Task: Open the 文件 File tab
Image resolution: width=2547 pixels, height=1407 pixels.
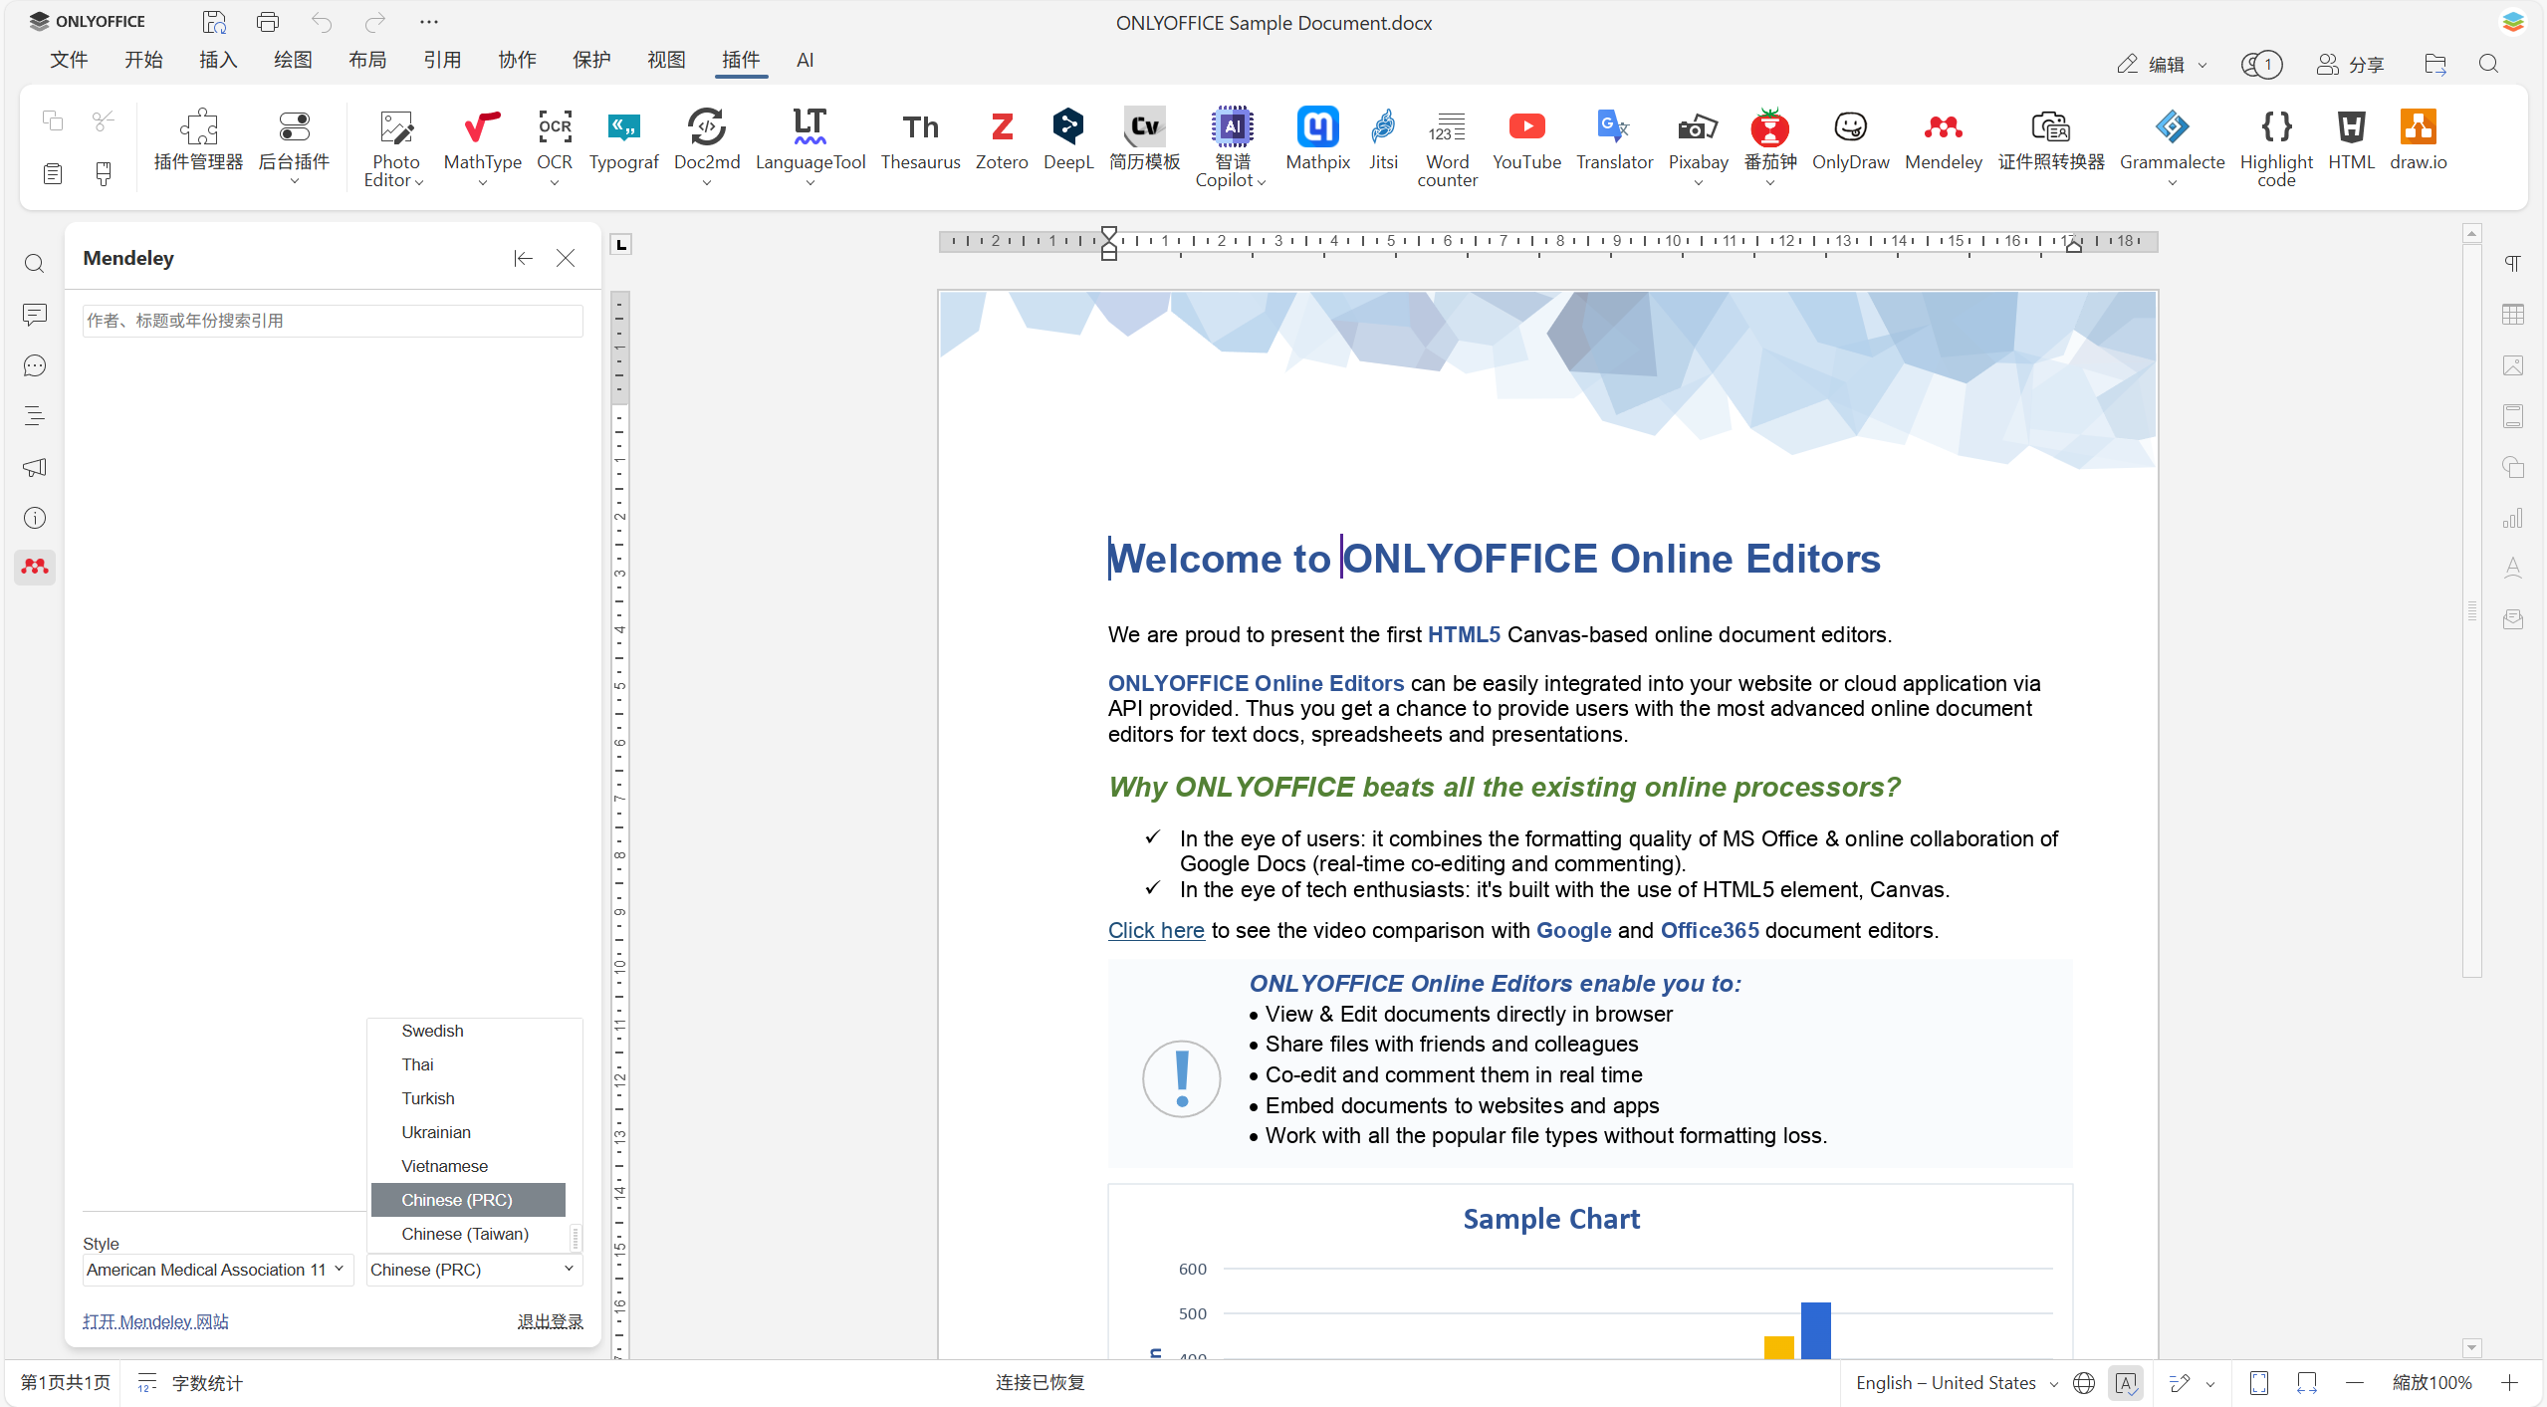Action: (x=69, y=60)
